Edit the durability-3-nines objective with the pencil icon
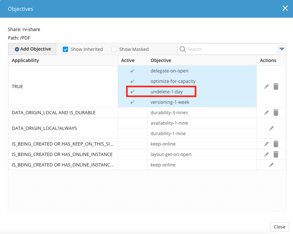Image resolution: width=293 pixels, height=234 pixels. pos(267,113)
